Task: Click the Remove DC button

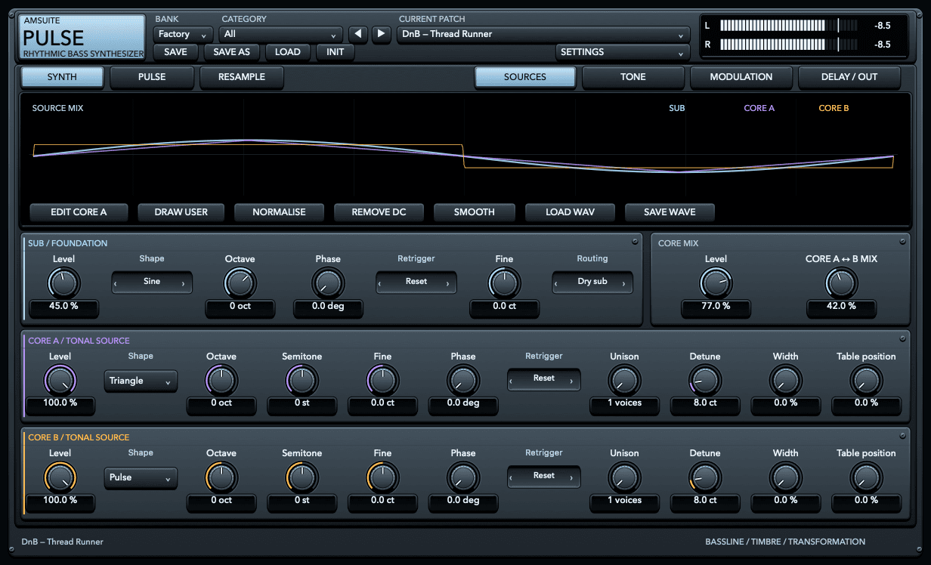Action: point(379,212)
